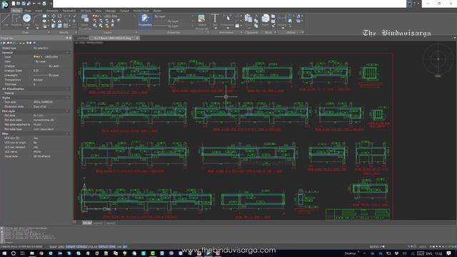Image resolution: width=457 pixels, height=257 pixels.
Task: Open Task View on the taskbar
Action: 22,253
